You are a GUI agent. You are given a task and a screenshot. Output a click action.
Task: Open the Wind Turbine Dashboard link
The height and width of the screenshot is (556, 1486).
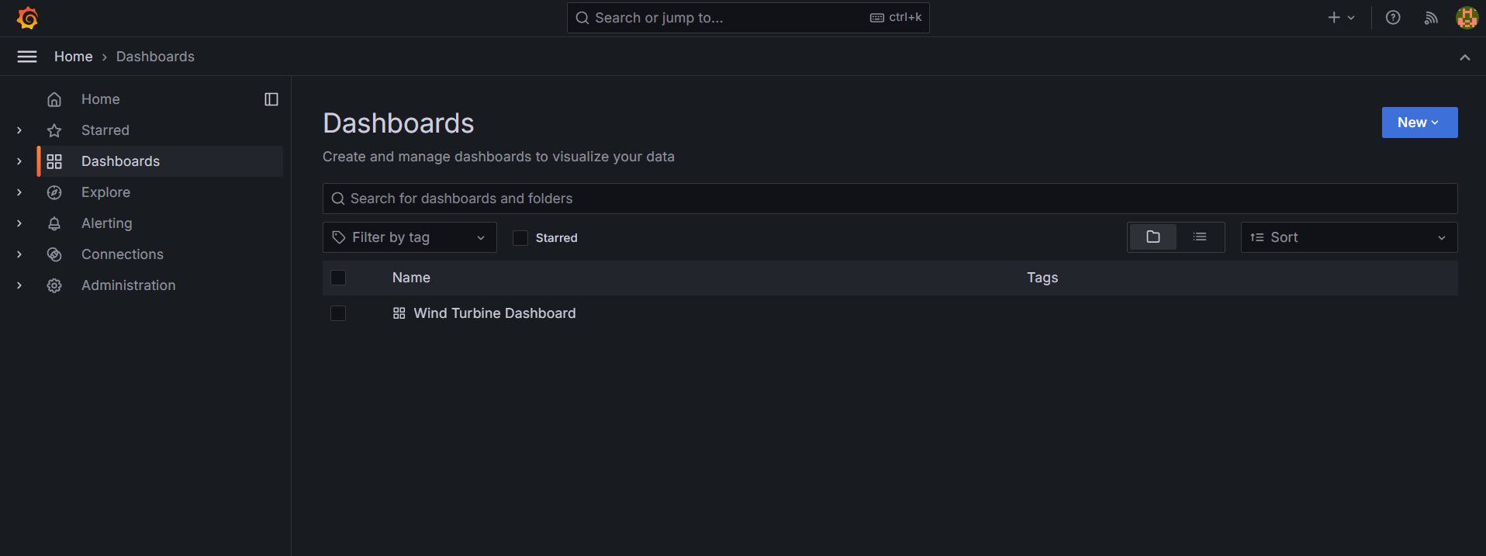[494, 313]
